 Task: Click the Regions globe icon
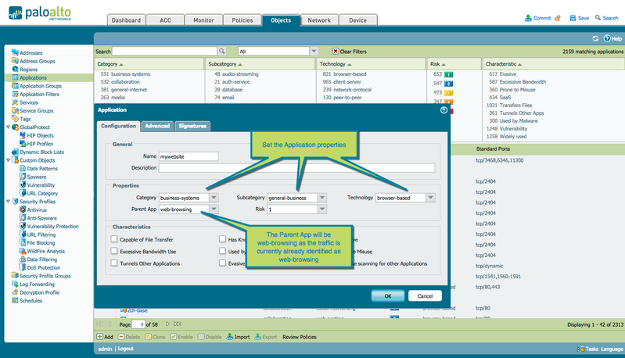(15, 69)
